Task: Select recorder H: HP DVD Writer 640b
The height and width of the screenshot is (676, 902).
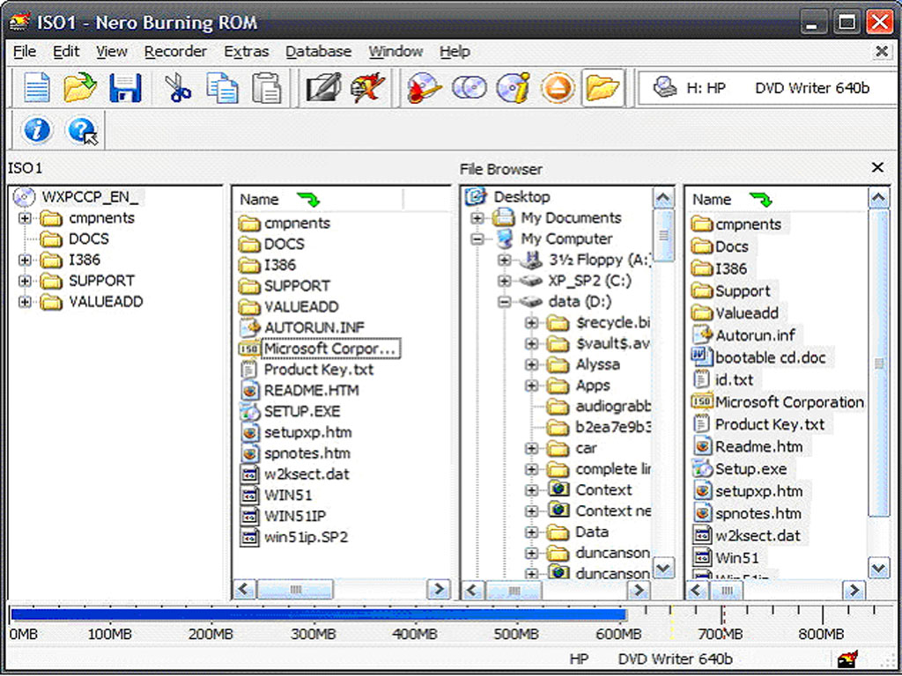Action: point(768,88)
